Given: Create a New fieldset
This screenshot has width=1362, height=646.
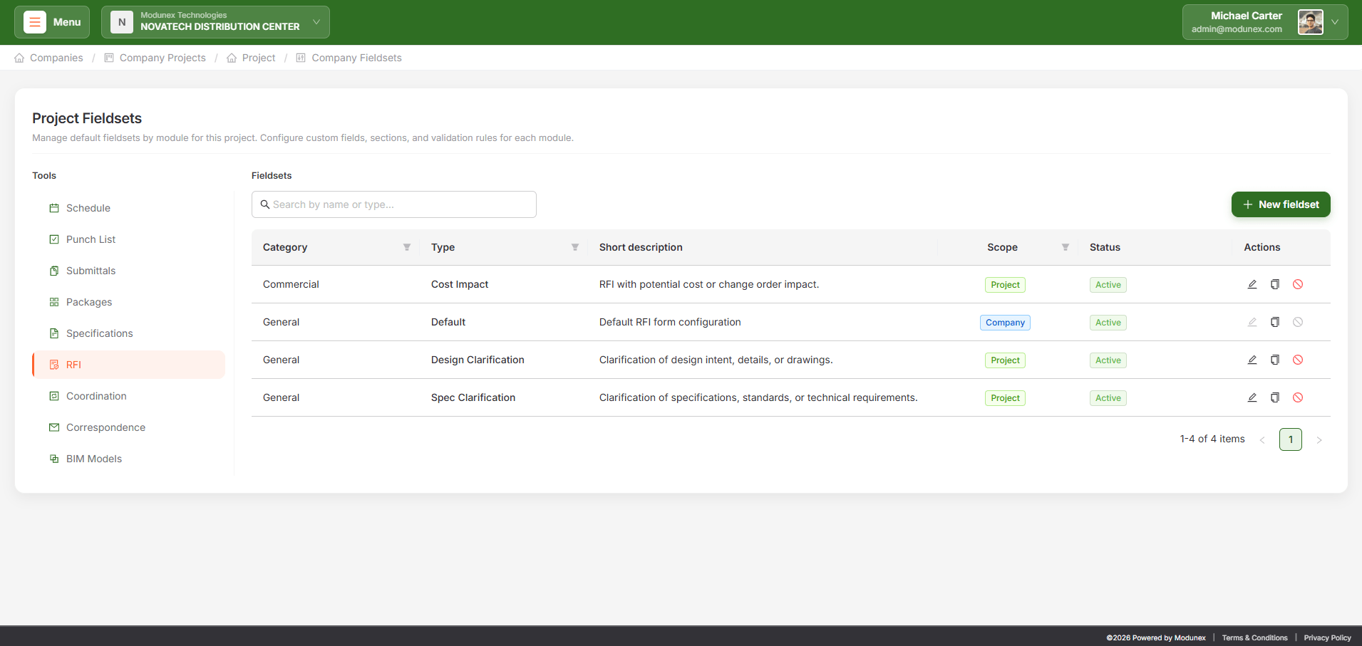Looking at the screenshot, I should point(1280,204).
